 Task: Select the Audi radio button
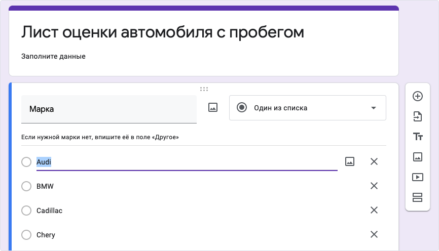(x=26, y=161)
